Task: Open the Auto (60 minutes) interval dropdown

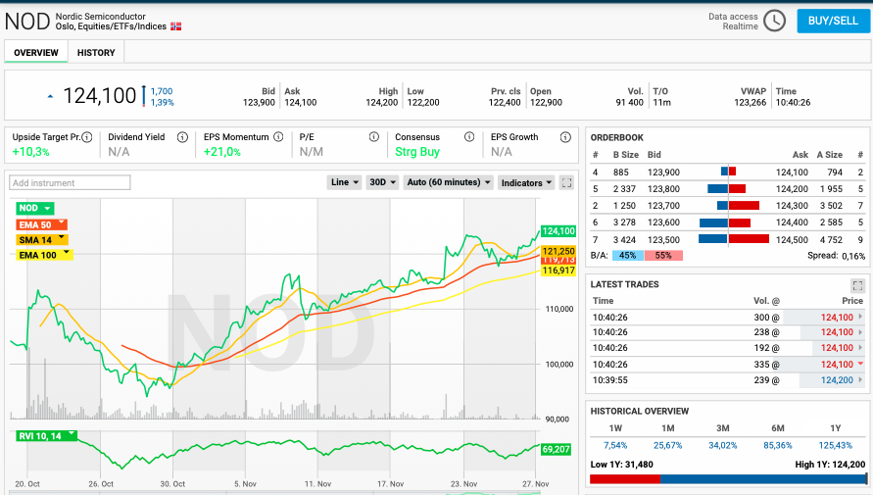Action: (x=449, y=182)
